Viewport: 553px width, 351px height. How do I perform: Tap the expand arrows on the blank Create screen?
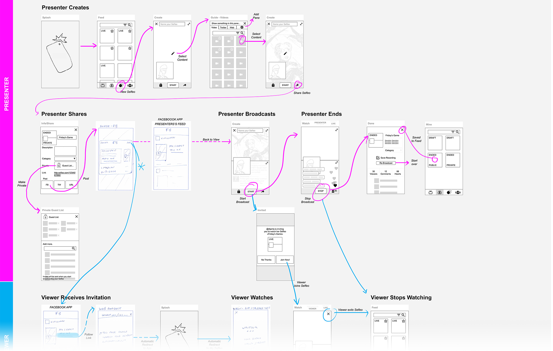[189, 24]
